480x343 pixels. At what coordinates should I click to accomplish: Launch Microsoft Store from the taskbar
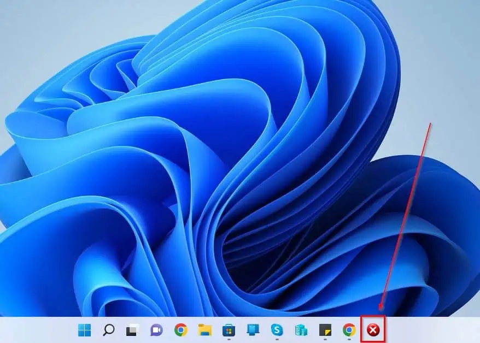click(x=229, y=330)
